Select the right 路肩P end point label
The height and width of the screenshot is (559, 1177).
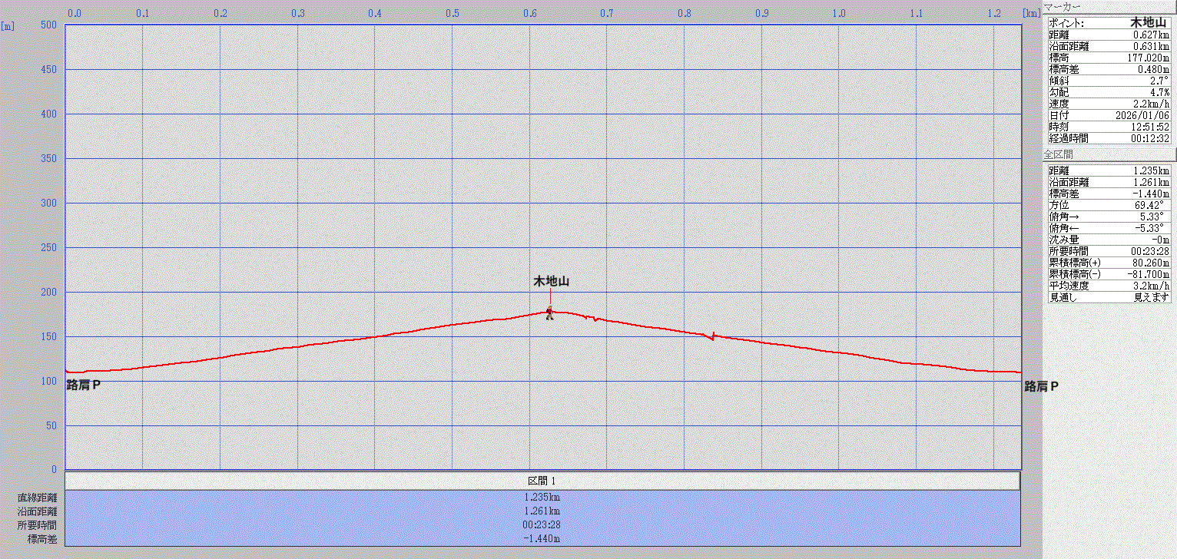tap(1041, 386)
